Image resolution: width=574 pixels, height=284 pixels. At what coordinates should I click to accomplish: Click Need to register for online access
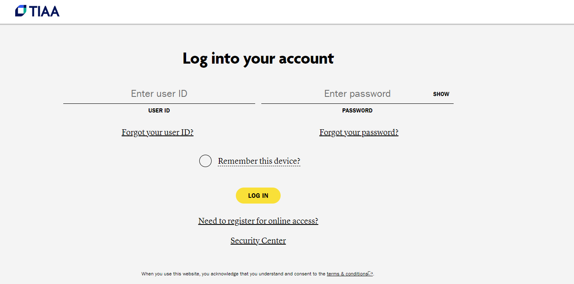pyautogui.click(x=258, y=221)
